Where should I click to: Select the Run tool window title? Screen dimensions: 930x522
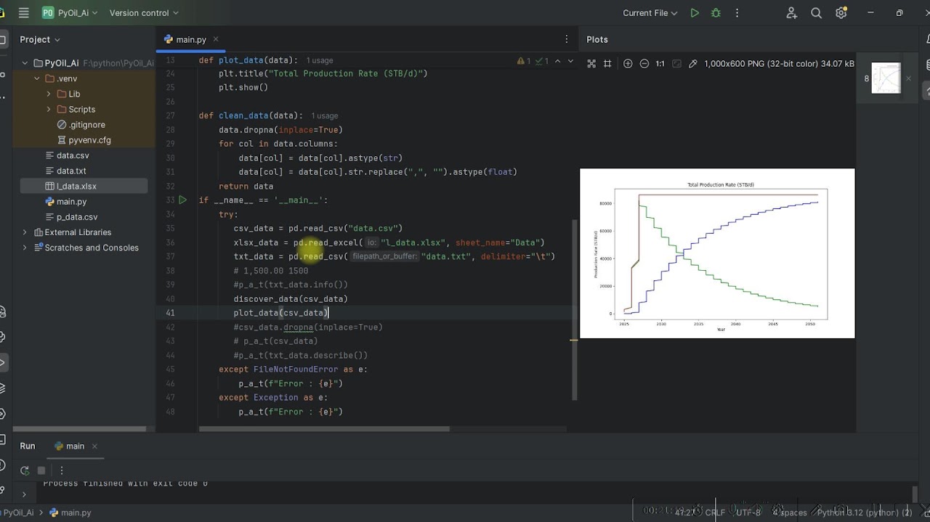point(28,446)
